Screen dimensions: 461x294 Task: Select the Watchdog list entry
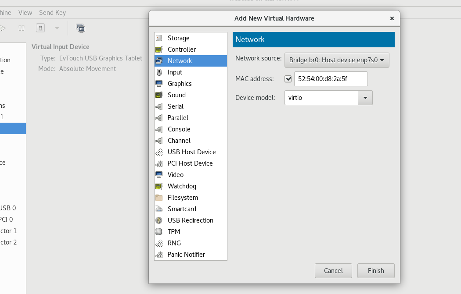coord(182,186)
